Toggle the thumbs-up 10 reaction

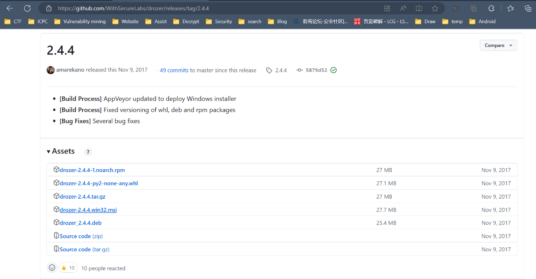coord(68,268)
